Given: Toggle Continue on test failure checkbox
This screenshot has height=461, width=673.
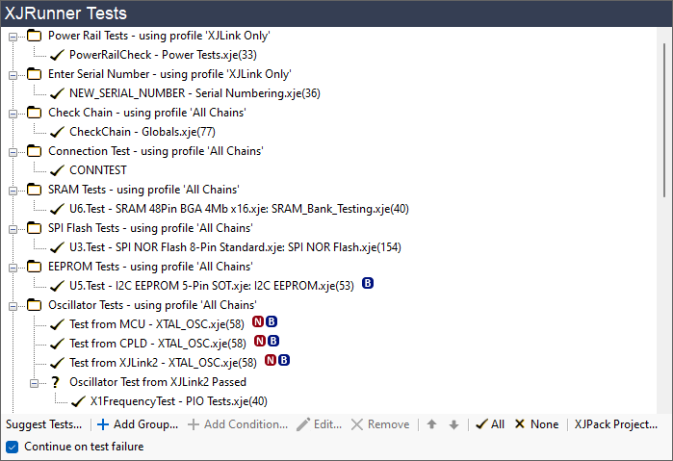Looking at the screenshot, I should pos(12,447).
